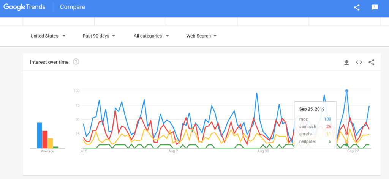This screenshot has height=179, width=389.
Task: Click the blue moz average bar
Action: (40, 135)
